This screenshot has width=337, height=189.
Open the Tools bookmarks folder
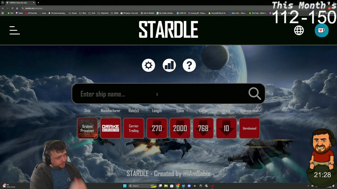(92, 13)
